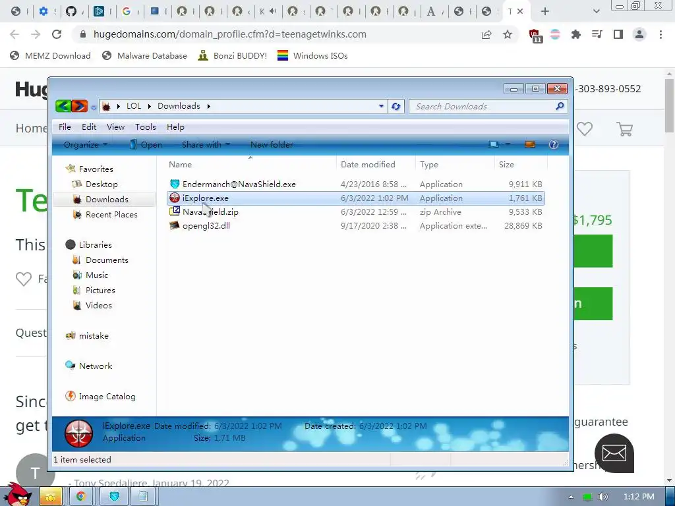This screenshot has height=506, width=675.
Task: Open the Bonzi BUDDY! bookmark
Action: pos(233,55)
